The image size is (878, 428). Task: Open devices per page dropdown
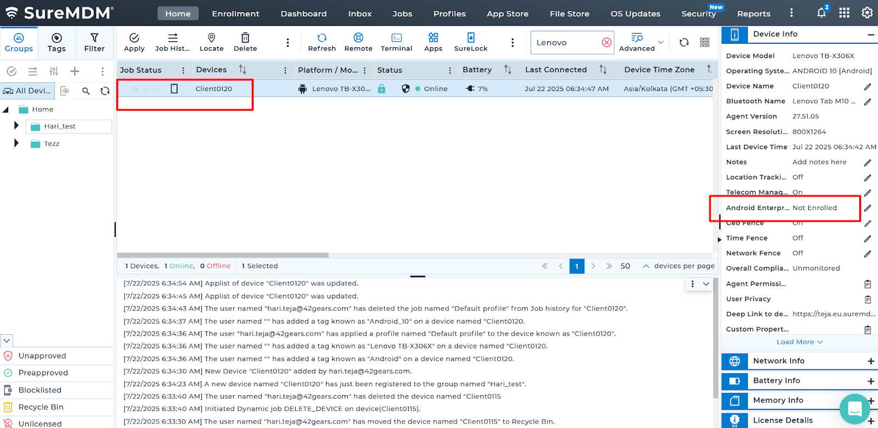tap(646, 266)
